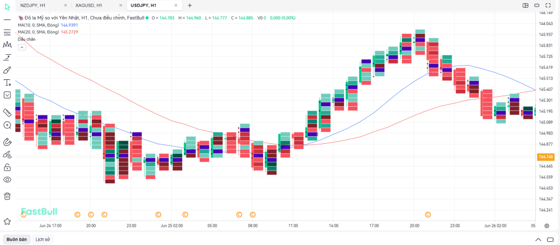Activate the zoom in tool
Screen dimensions: 560x245
(8, 125)
